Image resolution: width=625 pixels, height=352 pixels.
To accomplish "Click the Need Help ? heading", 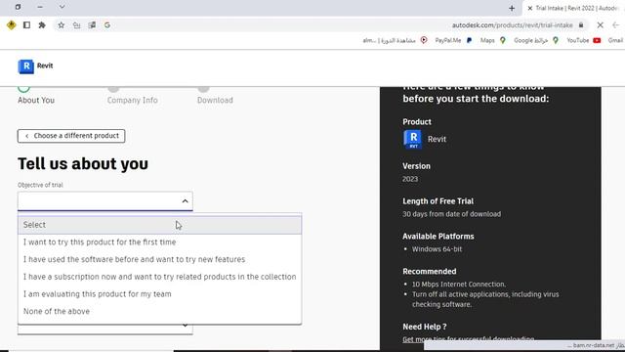I will click(x=425, y=327).
